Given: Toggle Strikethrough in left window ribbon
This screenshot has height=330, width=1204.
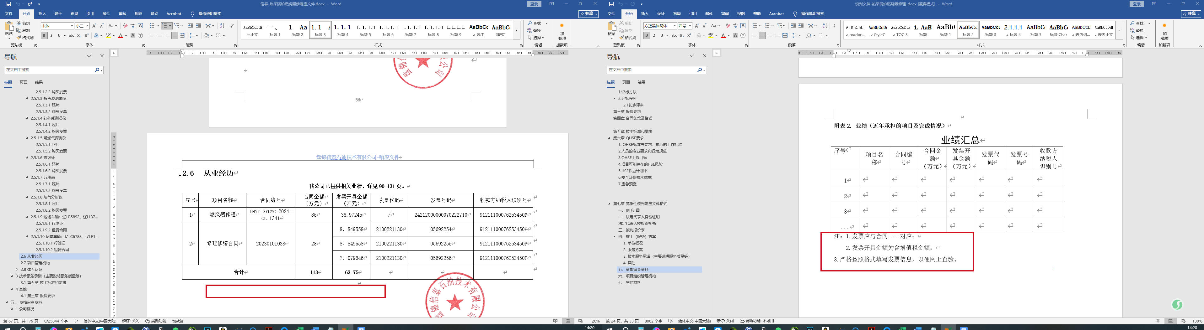Looking at the screenshot, I should (72, 35).
